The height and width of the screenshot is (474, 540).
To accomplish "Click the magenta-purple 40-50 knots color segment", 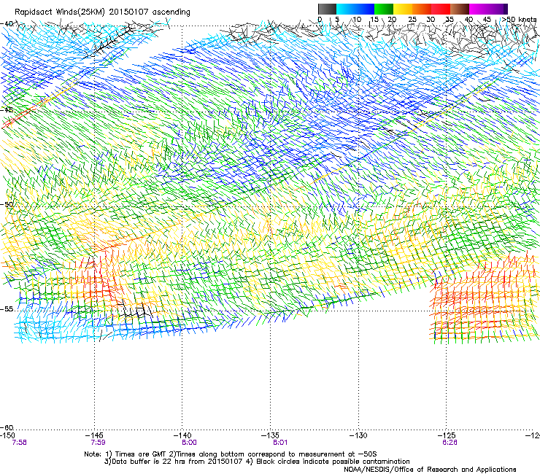I will [x=488, y=9].
